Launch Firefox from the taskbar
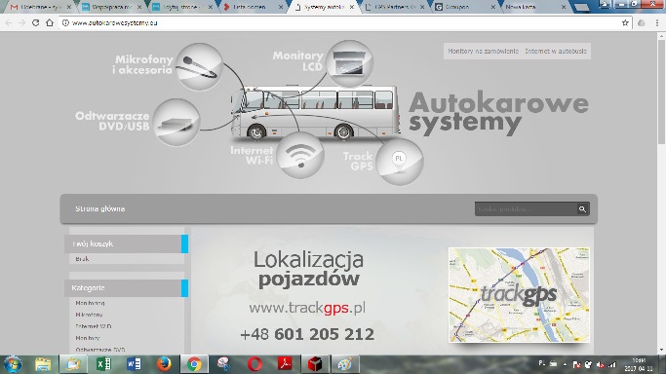The height and width of the screenshot is (374, 666). click(x=164, y=364)
